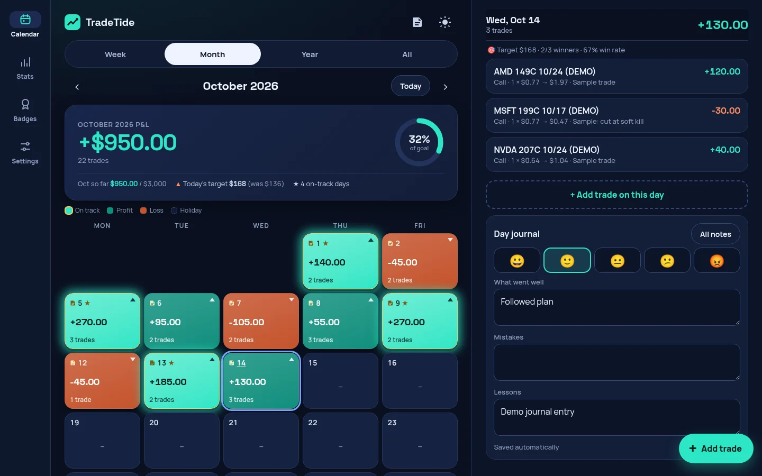
Task: Toggle the light theme sun icon
Action: coord(445,22)
